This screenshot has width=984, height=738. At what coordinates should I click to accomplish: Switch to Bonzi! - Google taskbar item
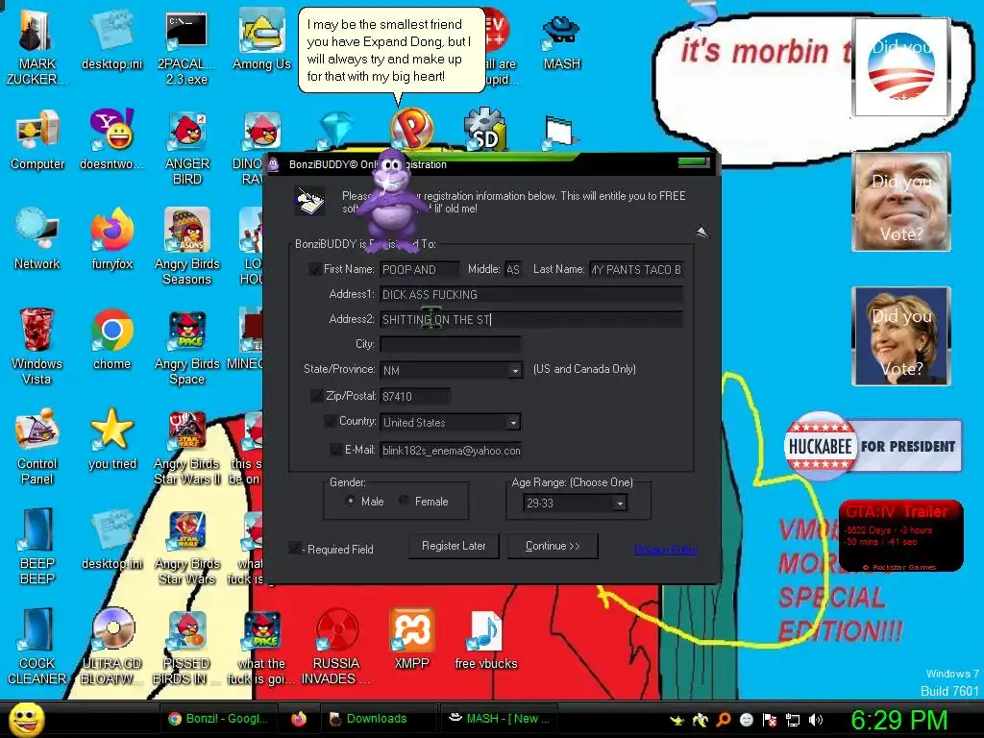(218, 719)
